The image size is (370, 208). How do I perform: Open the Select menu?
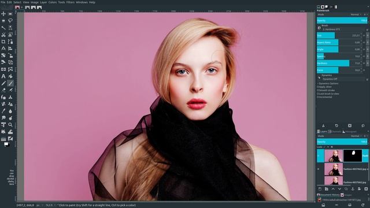(17, 2)
